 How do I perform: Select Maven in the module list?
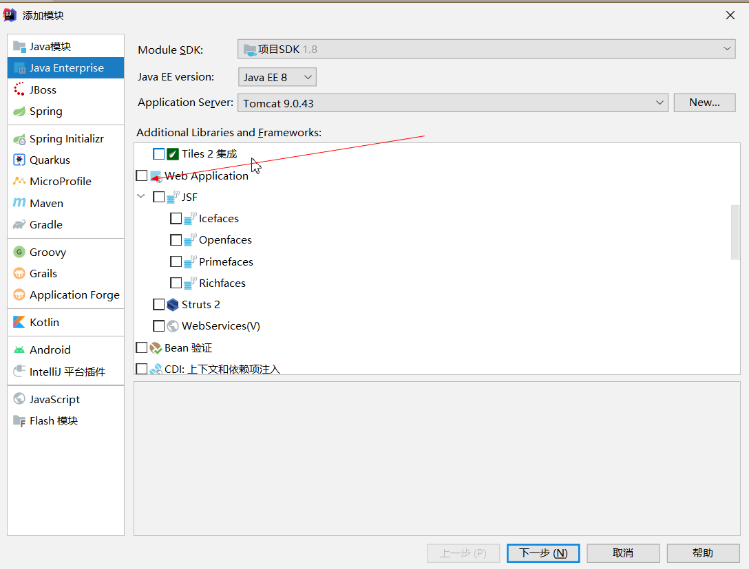tap(66, 203)
